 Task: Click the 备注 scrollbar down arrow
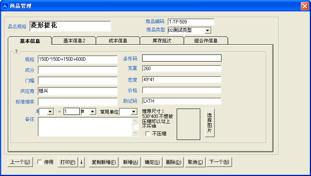(135, 132)
